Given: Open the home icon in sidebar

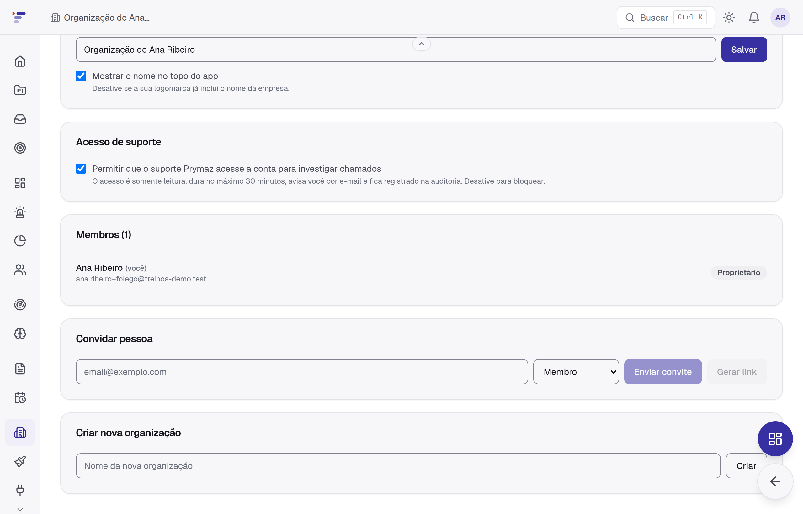Looking at the screenshot, I should [20, 61].
